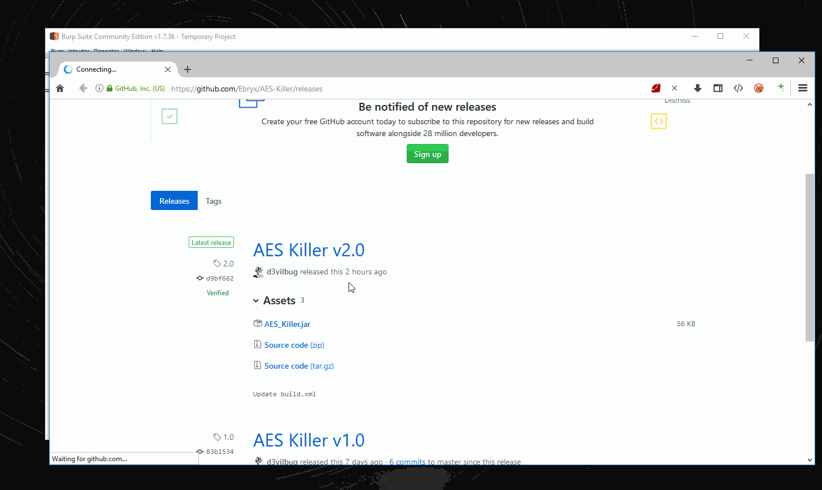Open the Firefox application menu (hamburger icon)

coord(802,88)
